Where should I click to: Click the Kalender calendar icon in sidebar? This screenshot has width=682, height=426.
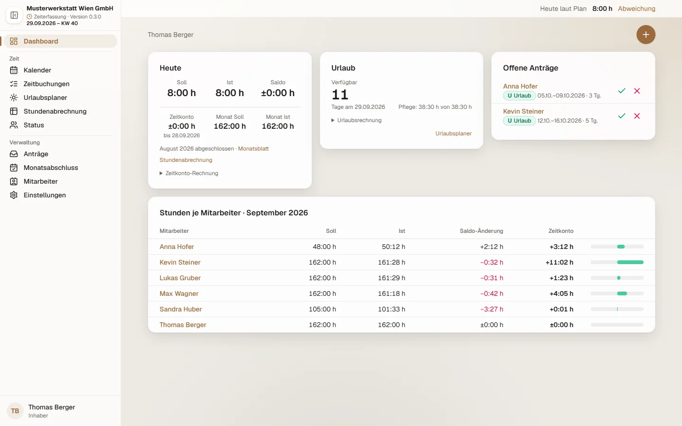click(14, 70)
